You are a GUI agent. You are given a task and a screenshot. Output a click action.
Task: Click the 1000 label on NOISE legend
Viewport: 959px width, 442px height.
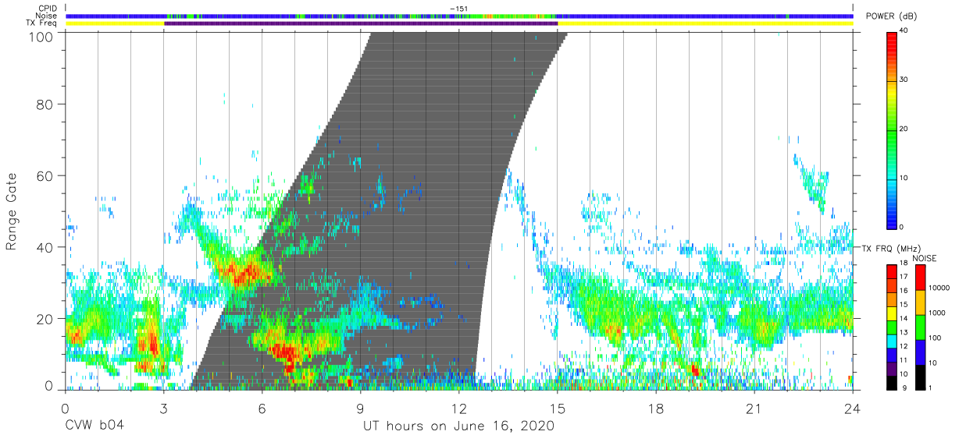(937, 313)
